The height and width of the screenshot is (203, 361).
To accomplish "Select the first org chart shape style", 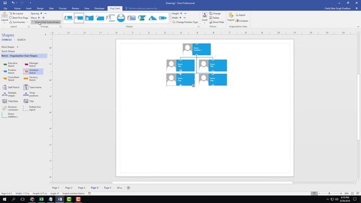I will point(68,18).
